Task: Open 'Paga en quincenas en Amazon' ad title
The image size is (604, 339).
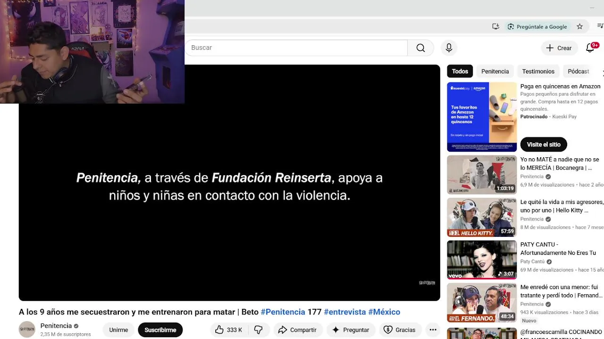Action: 560,87
